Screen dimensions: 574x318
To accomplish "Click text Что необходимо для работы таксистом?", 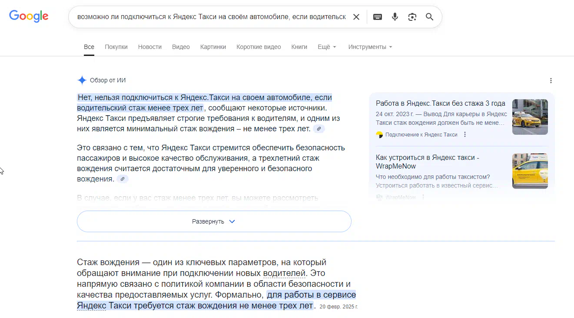I will click(433, 177).
